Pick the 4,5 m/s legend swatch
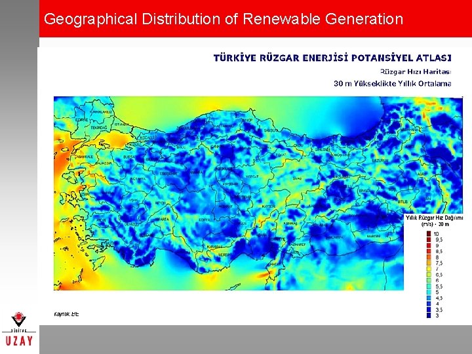 [429, 298]
